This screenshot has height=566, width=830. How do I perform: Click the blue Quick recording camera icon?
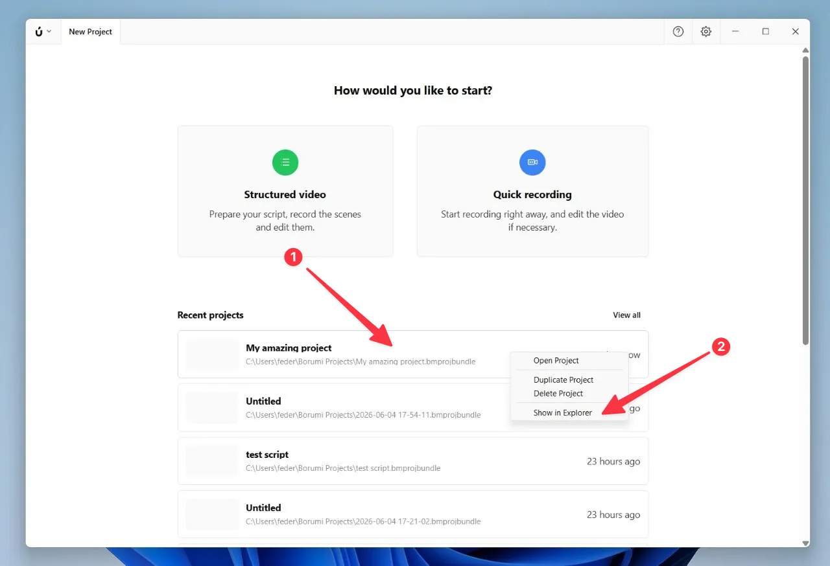coord(532,162)
